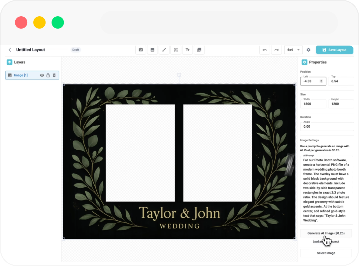Click the camera tool icon
This screenshot has height=266, width=359.
coord(141,50)
